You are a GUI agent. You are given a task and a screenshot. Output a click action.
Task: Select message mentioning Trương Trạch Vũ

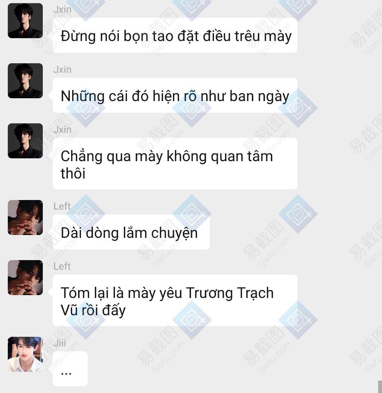[x=175, y=300]
